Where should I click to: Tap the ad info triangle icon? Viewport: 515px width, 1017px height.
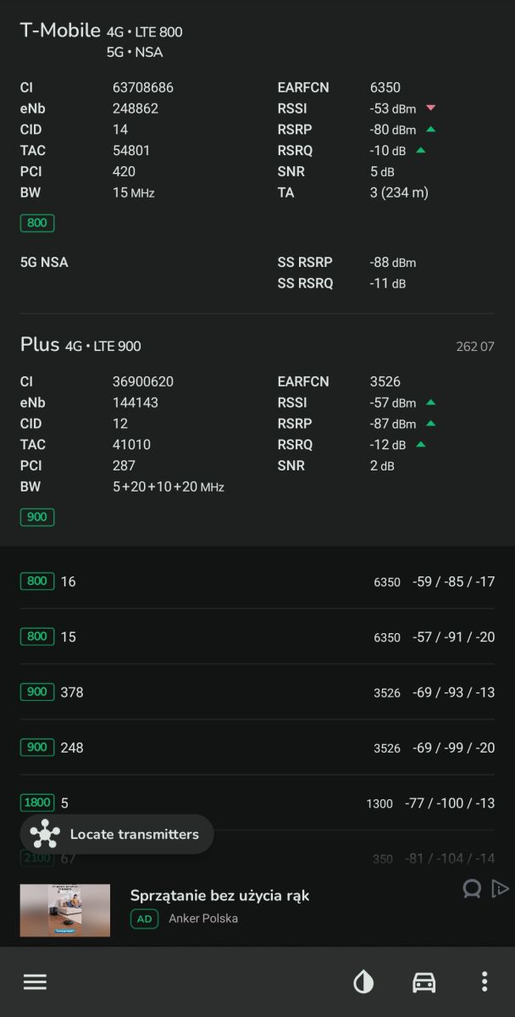(x=501, y=888)
